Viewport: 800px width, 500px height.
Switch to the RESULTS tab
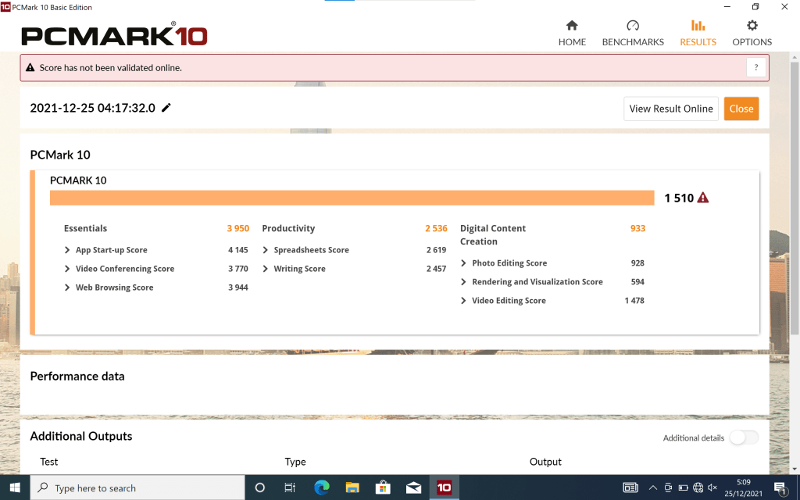[x=698, y=33]
